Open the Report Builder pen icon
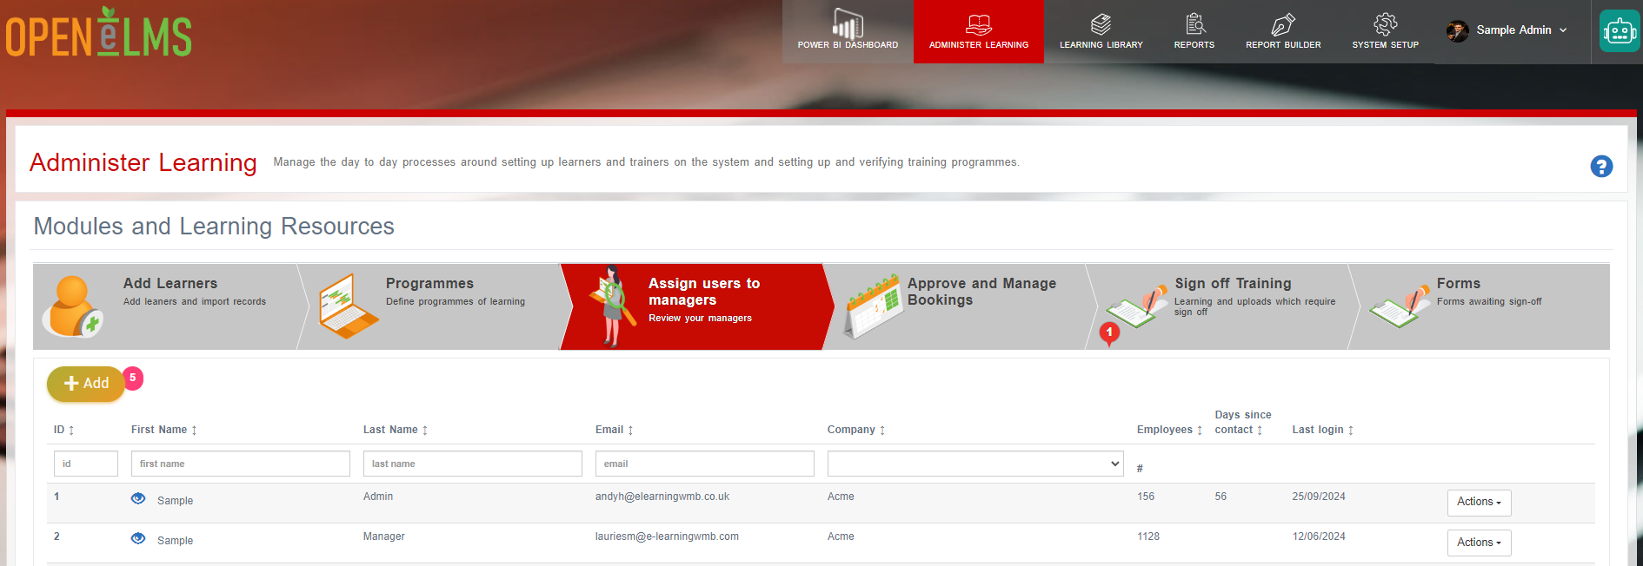1643x566 pixels. coord(1283,24)
